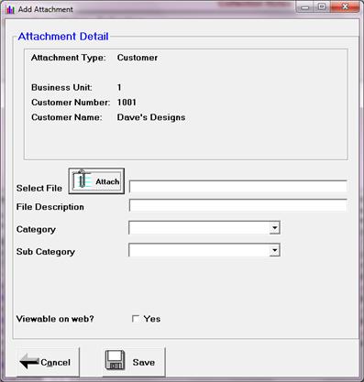The width and height of the screenshot is (364, 382).
Task: Close the Add Attachment window
Action: point(345,6)
